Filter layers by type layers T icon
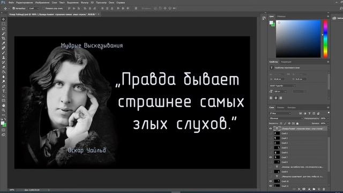 coord(309,113)
